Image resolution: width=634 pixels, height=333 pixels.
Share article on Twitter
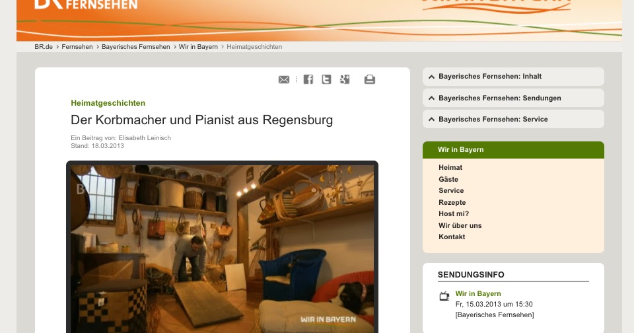pyautogui.click(x=326, y=79)
